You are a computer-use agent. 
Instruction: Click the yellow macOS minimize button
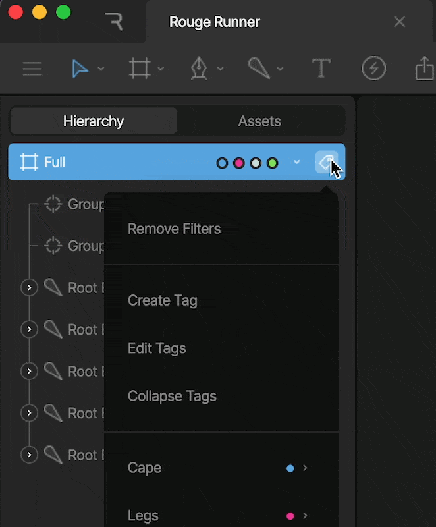40,12
